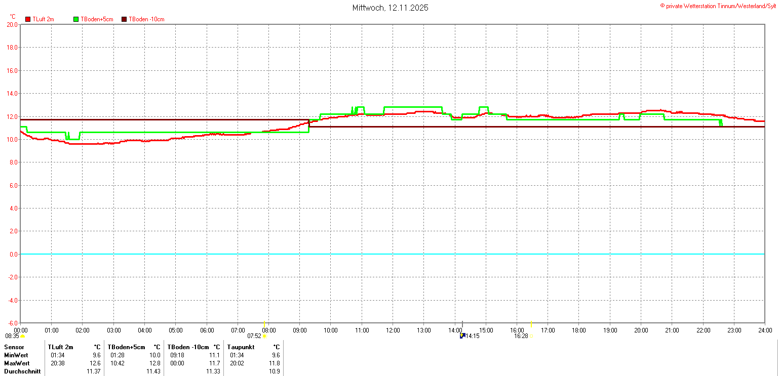Open the private Wetterstation Tinnum copyright link
The image size is (778, 376).
(718, 6)
